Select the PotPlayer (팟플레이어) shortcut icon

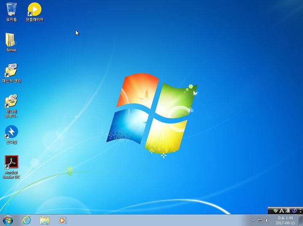[35, 12]
